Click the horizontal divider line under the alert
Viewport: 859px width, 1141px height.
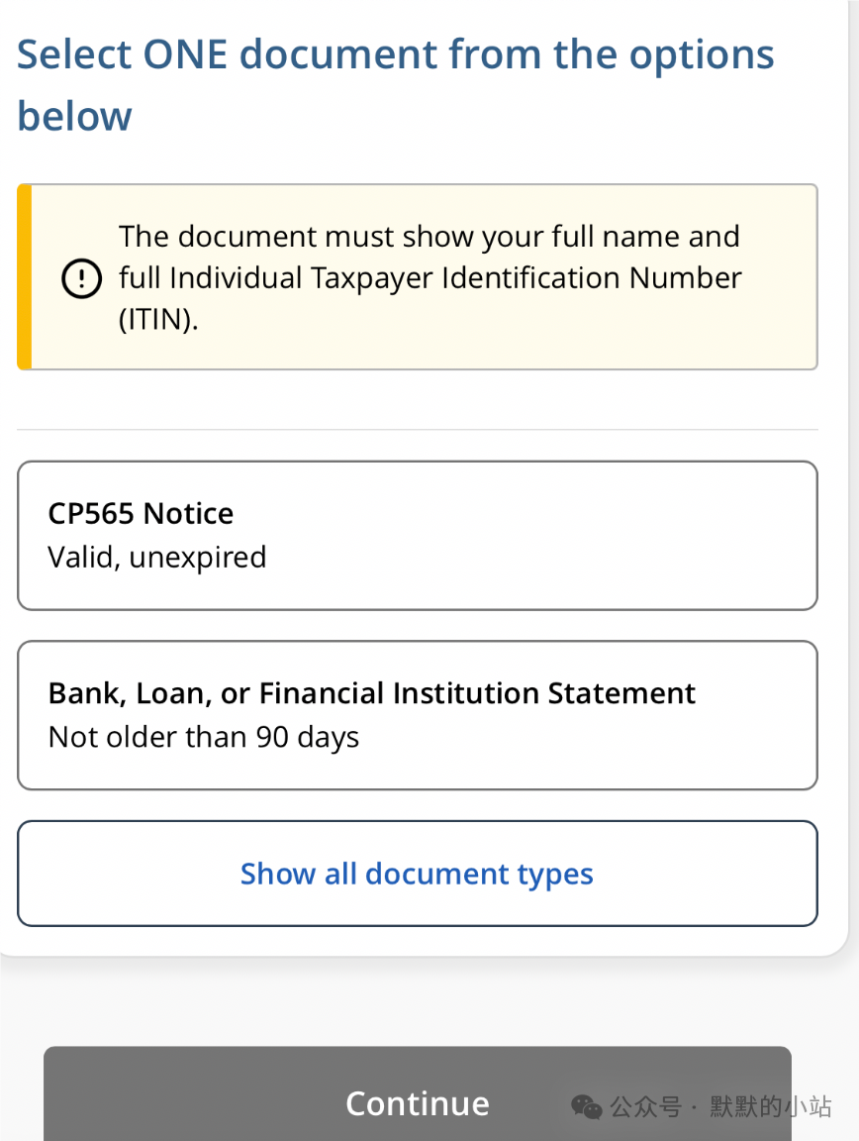418,429
